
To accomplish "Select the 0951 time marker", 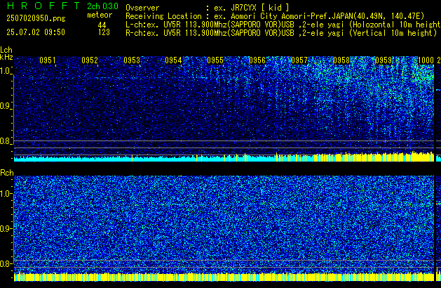I will [47, 60].
